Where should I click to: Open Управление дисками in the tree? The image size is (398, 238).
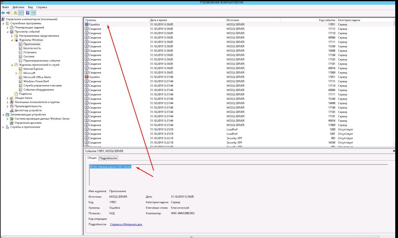28,123
